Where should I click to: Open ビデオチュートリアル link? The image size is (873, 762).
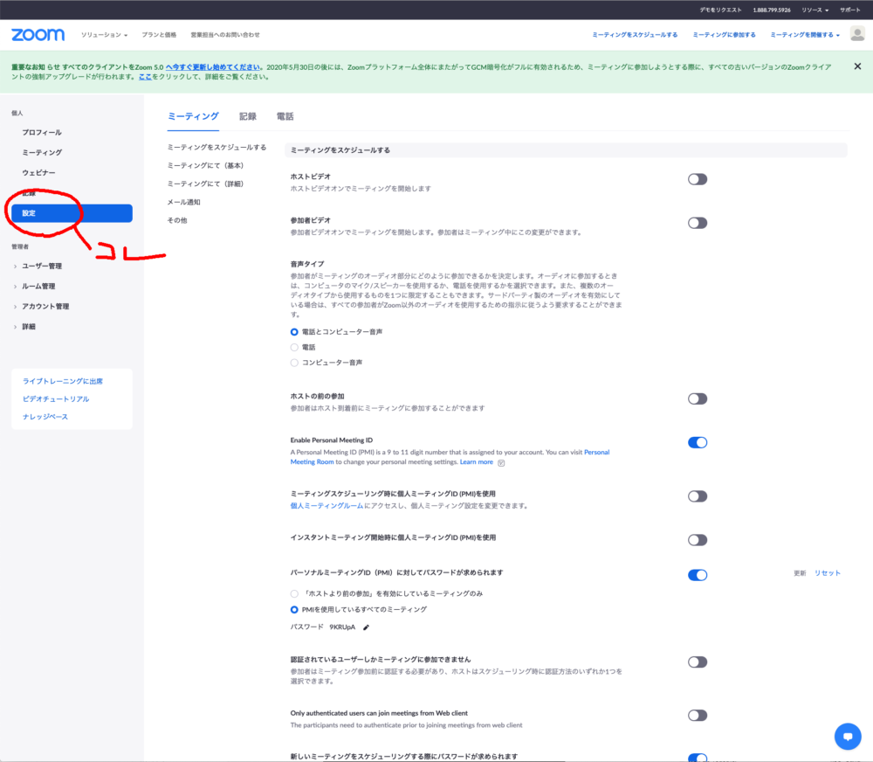point(56,399)
